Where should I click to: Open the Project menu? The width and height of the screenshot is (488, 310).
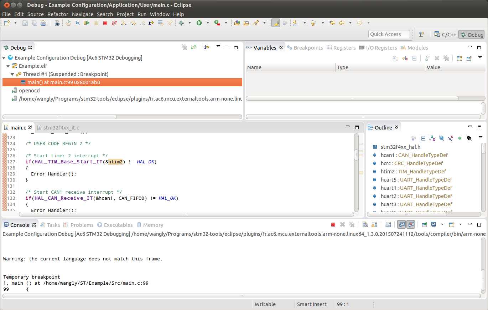pos(125,14)
